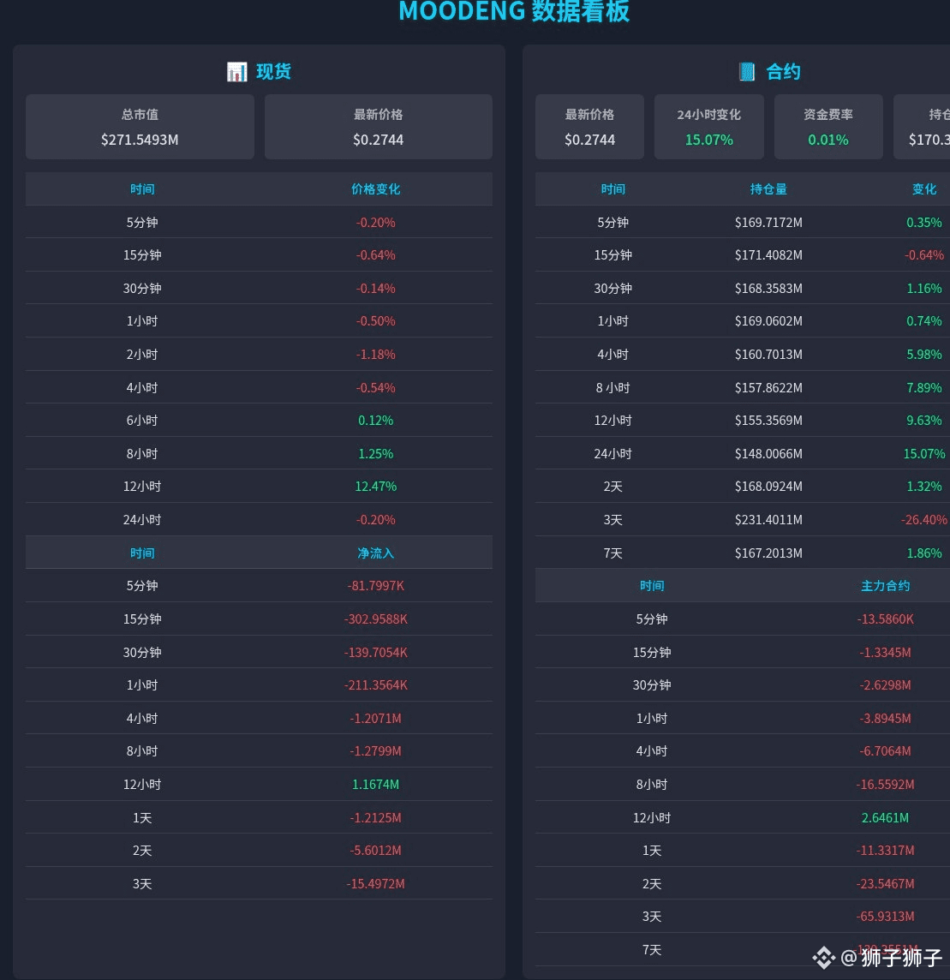Click the 价格变化 column header

(x=375, y=188)
